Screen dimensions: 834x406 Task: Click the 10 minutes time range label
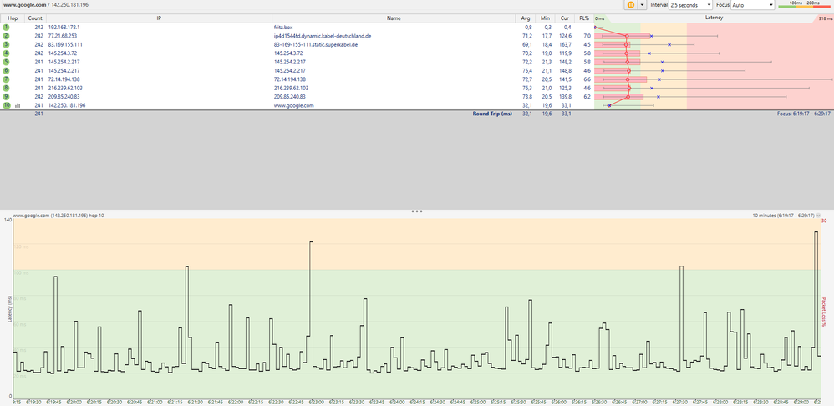pos(784,216)
